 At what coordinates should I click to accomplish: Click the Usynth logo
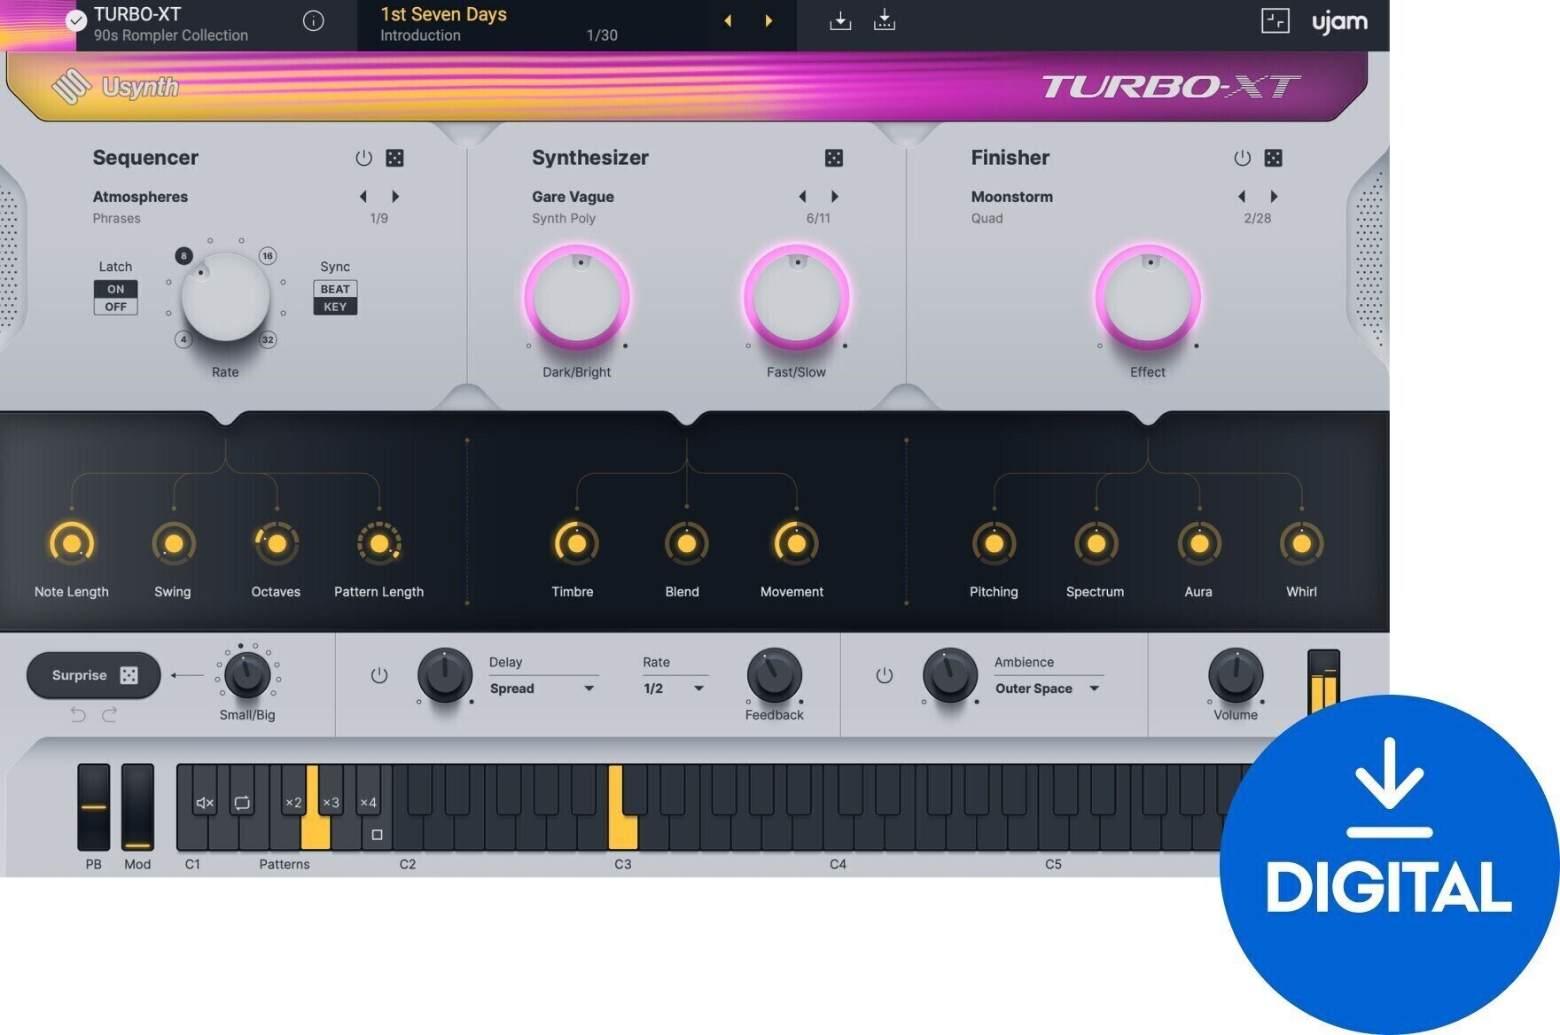(x=115, y=87)
